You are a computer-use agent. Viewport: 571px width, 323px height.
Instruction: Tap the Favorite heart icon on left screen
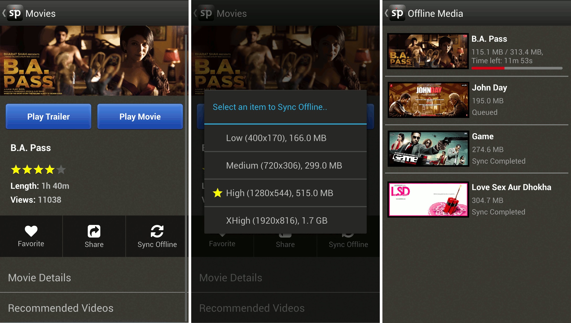point(31,231)
